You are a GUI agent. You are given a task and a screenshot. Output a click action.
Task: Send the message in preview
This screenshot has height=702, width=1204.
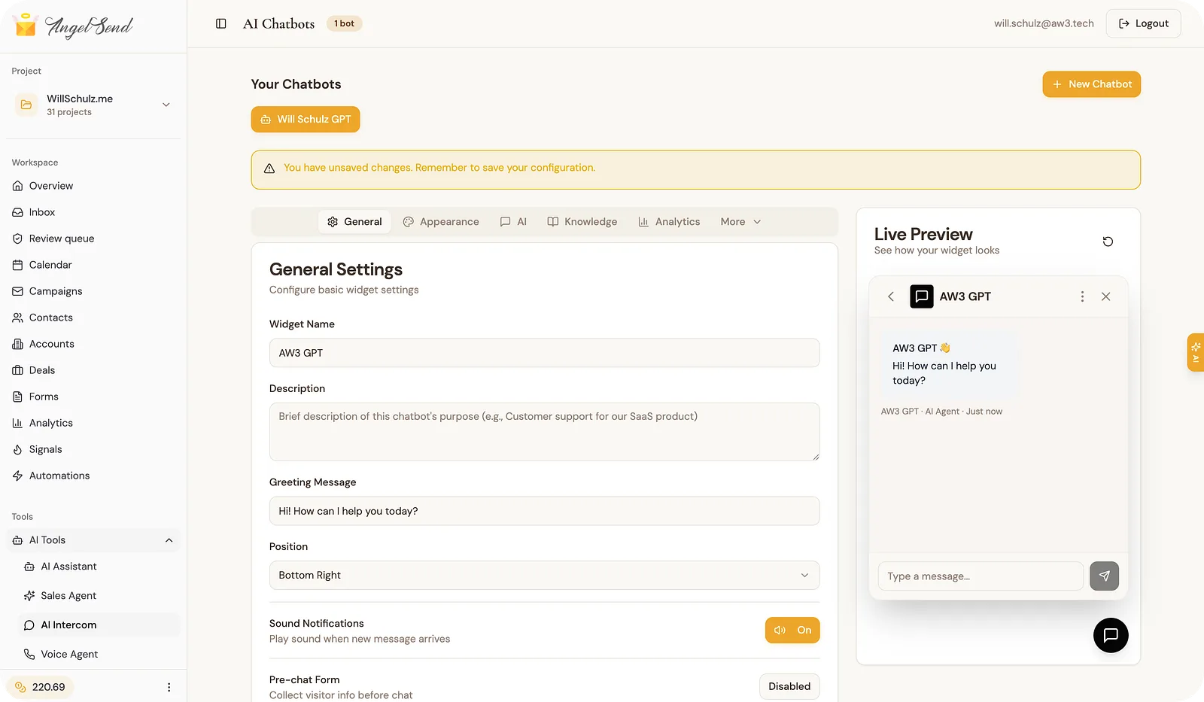(x=1104, y=576)
